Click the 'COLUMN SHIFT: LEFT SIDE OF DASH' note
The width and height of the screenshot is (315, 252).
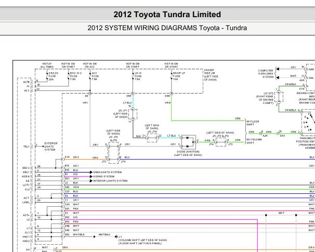point(142,240)
